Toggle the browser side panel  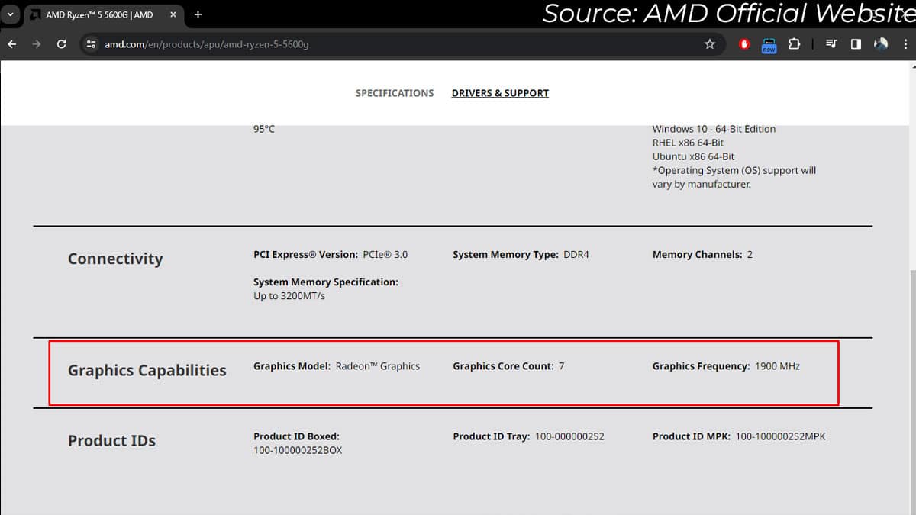coord(856,44)
